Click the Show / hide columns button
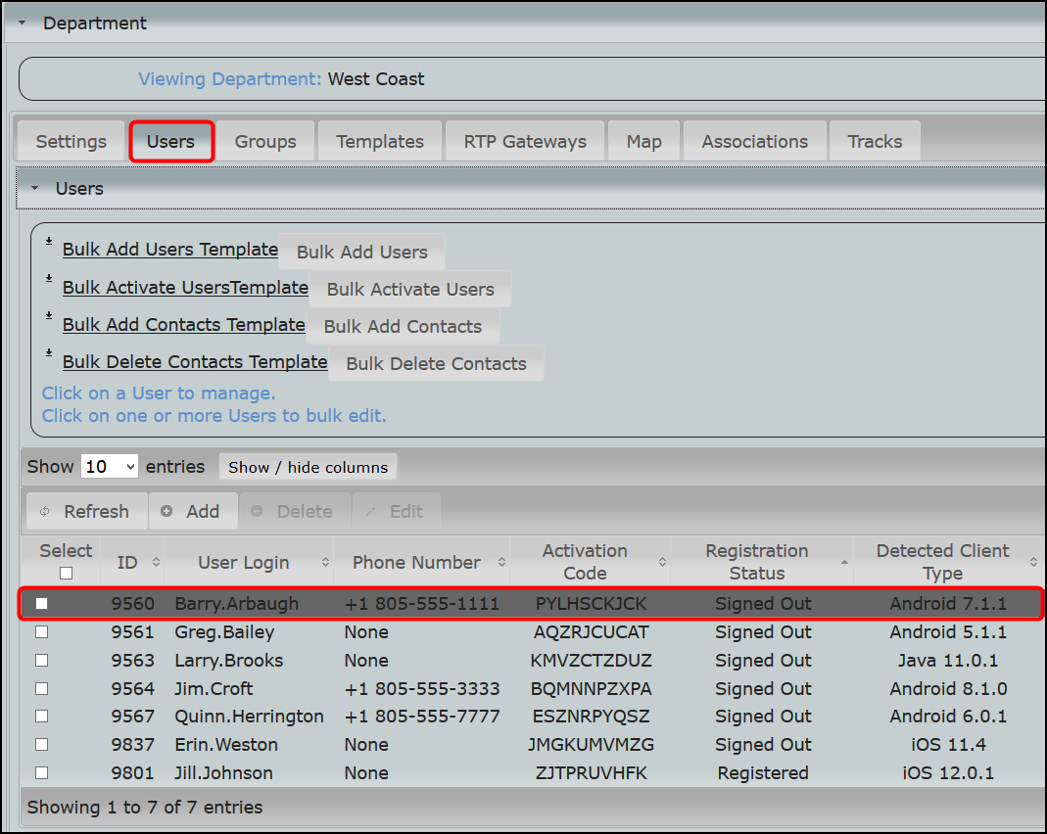Viewport: 1047px width, 834px height. pyautogui.click(x=308, y=467)
